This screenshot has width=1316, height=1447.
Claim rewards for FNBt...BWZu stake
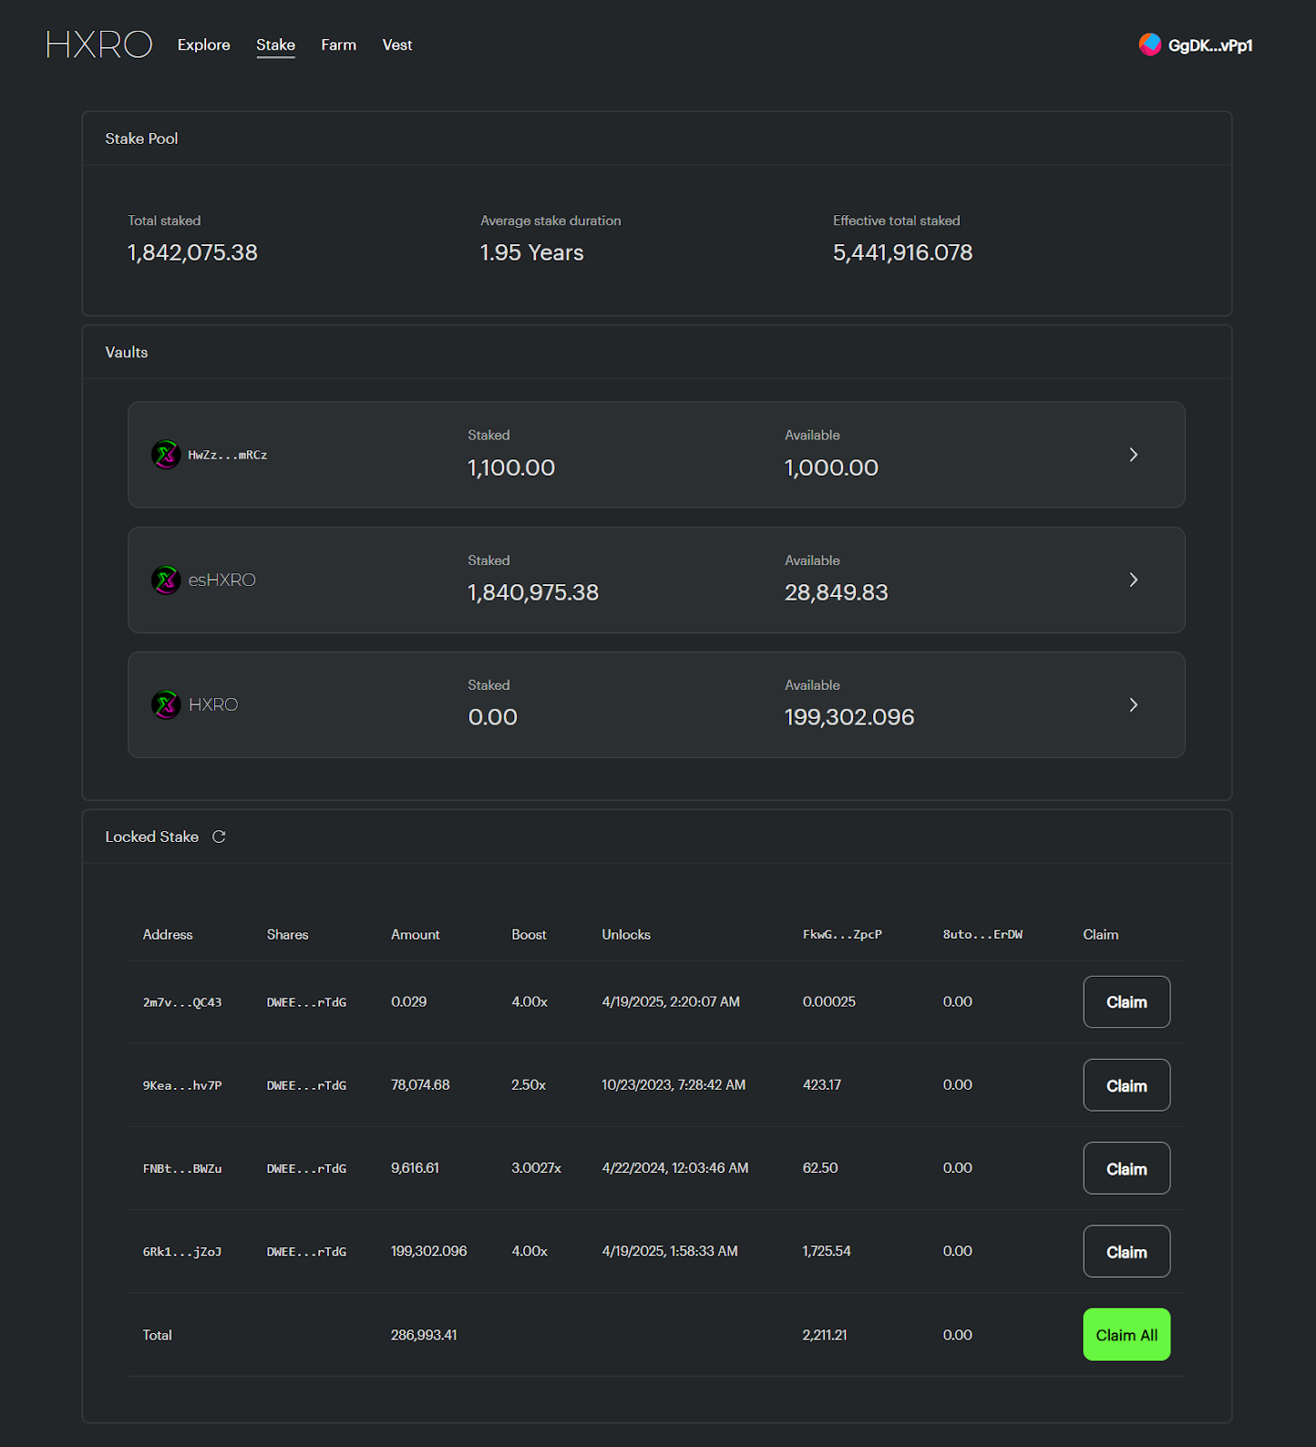point(1126,1168)
